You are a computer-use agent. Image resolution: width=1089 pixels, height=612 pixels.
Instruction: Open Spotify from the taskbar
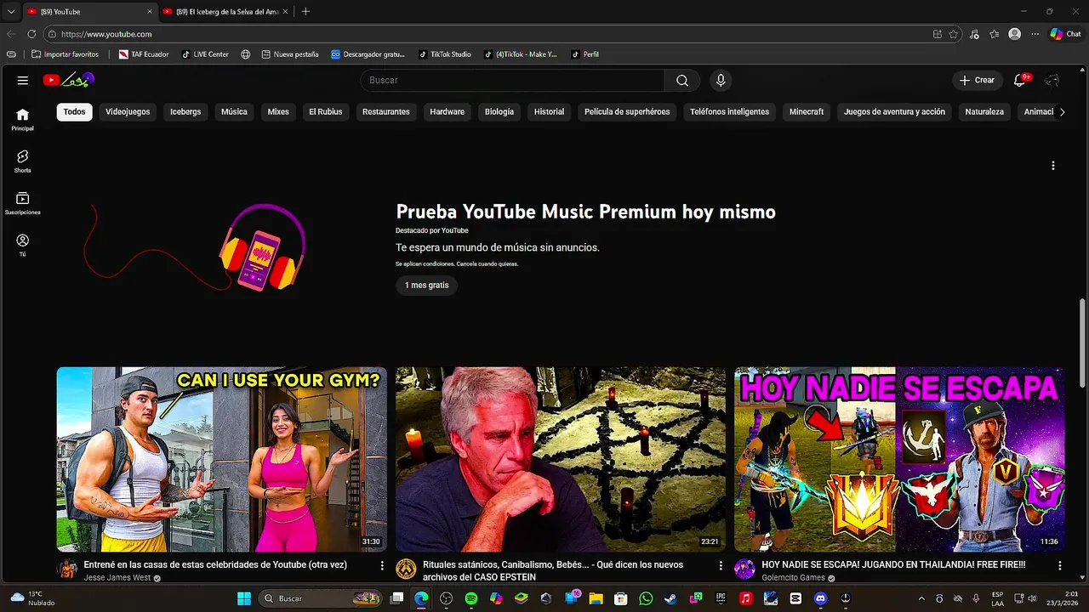(471, 598)
